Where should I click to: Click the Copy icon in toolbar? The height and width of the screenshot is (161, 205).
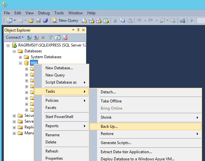tap(122, 20)
